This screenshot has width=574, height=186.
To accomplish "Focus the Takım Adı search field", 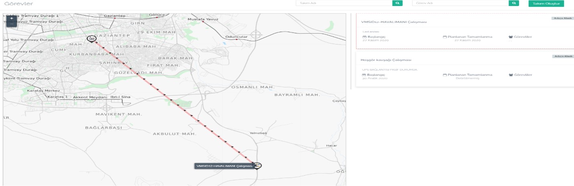I will pos(344,3).
